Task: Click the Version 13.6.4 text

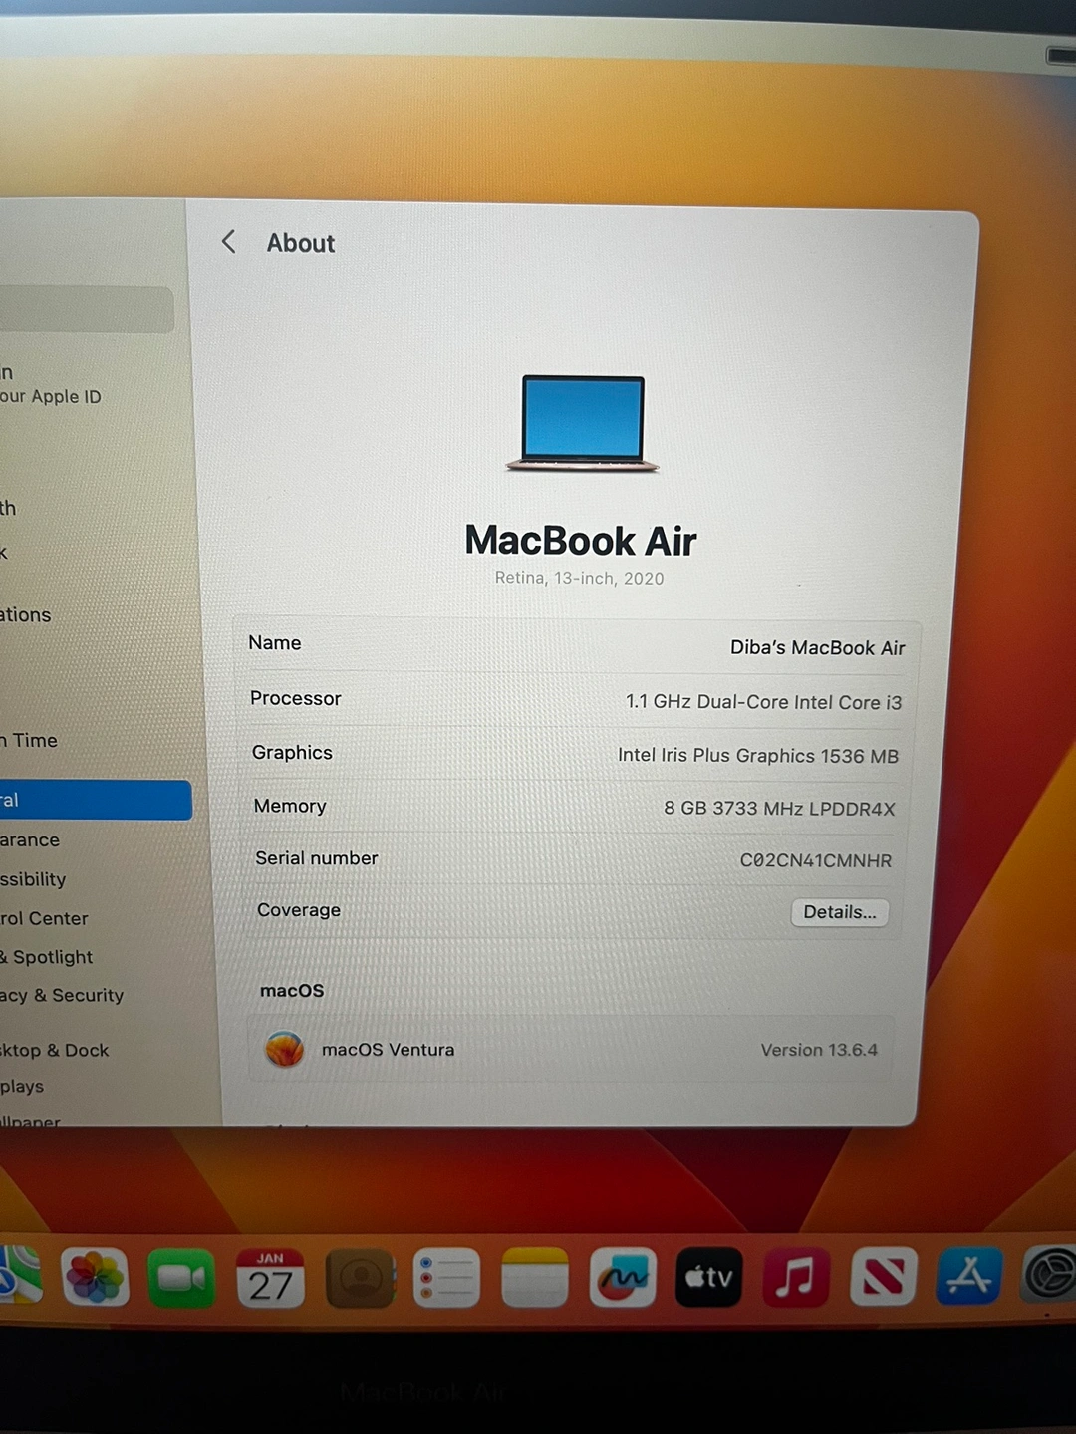Action: point(819,1050)
